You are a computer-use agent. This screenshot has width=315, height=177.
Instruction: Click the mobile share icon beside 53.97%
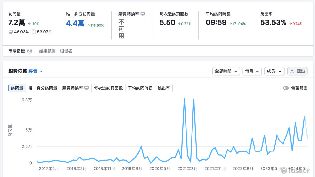(x=34, y=32)
